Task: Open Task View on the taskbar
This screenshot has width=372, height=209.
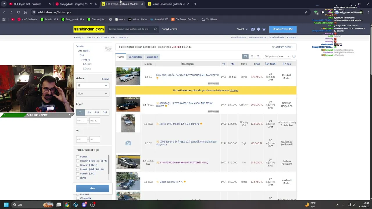Action: 58,205
